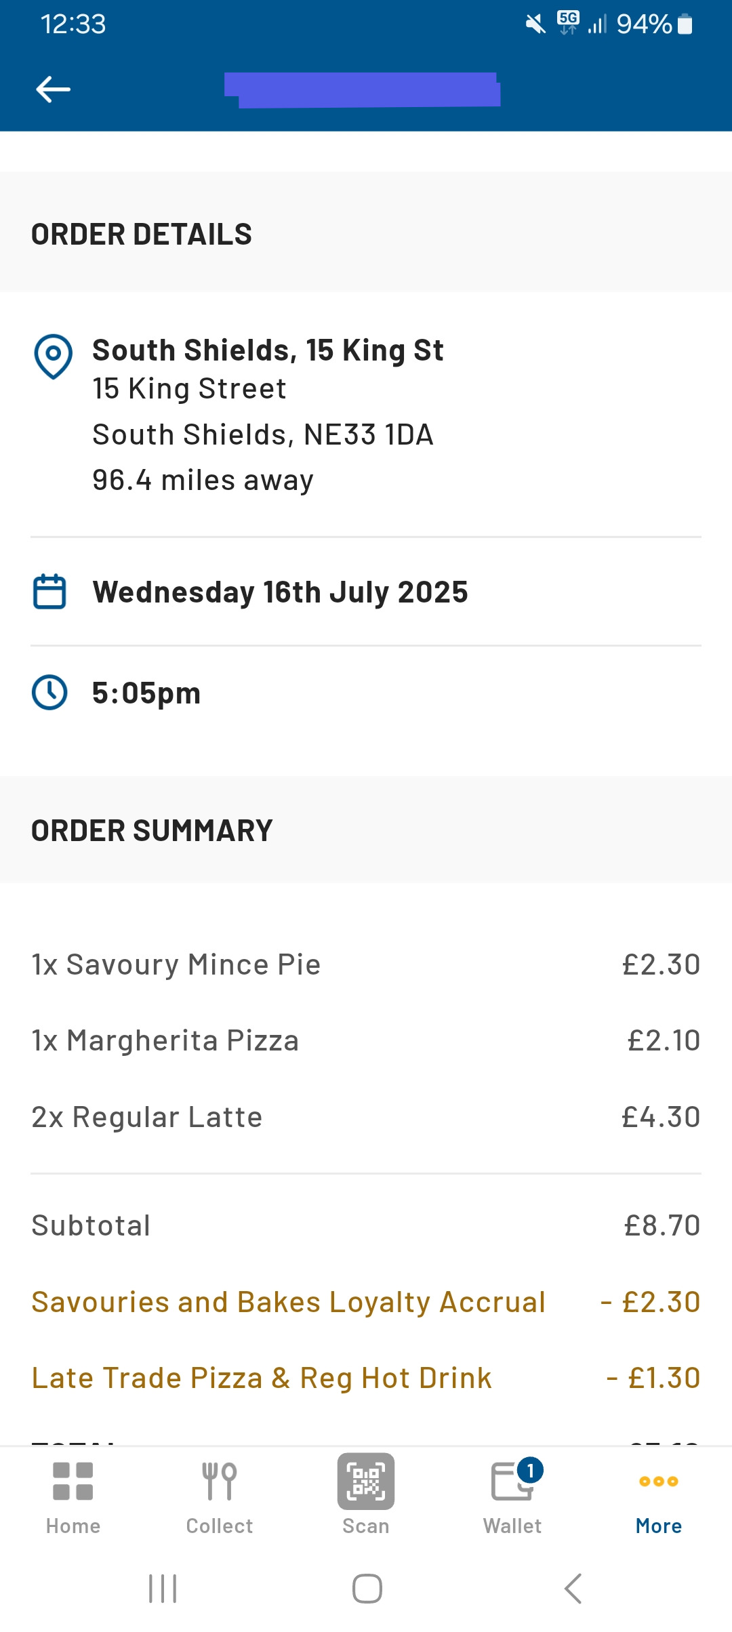Screen dimensions: 732x1632
Task: Tap the Wednesday 16th July 2025 date
Action: click(280, 592)
